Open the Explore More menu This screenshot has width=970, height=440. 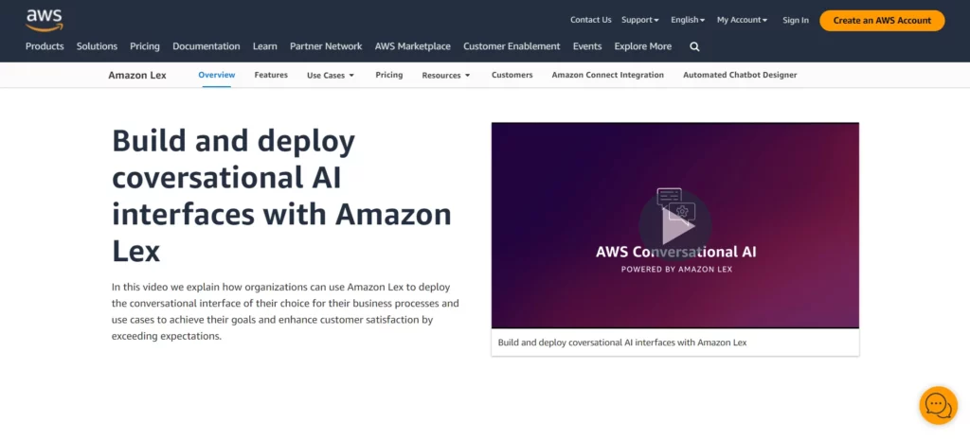coord(643,46)
